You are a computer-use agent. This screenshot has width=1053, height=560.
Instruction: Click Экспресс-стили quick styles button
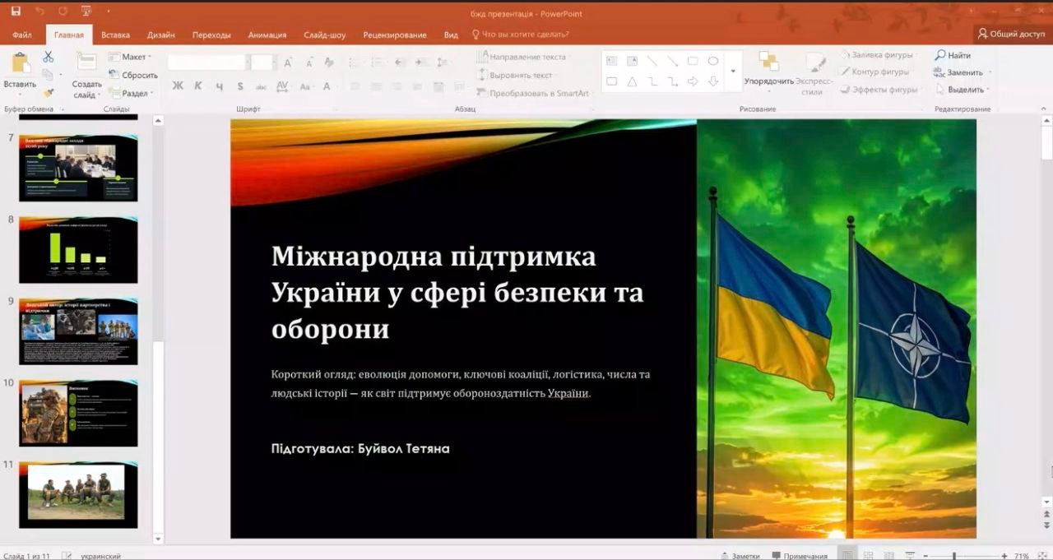tap(814, 74)
